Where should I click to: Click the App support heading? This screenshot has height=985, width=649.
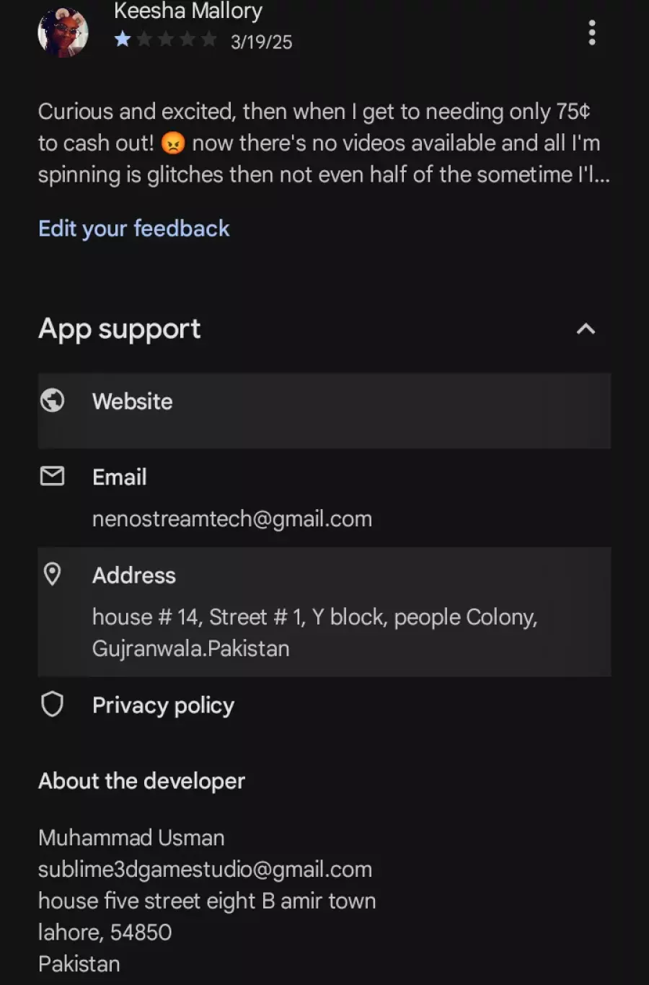pyautogui.click(x=120, y=329)
